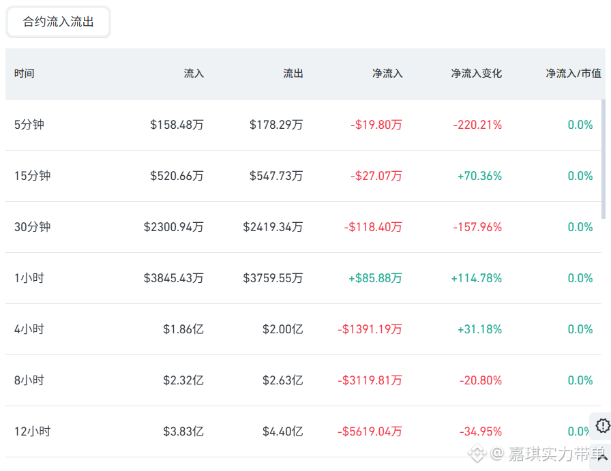Select the 4小时 row label
The width and height of the screenshot is (611, 471).
[29, 329]
